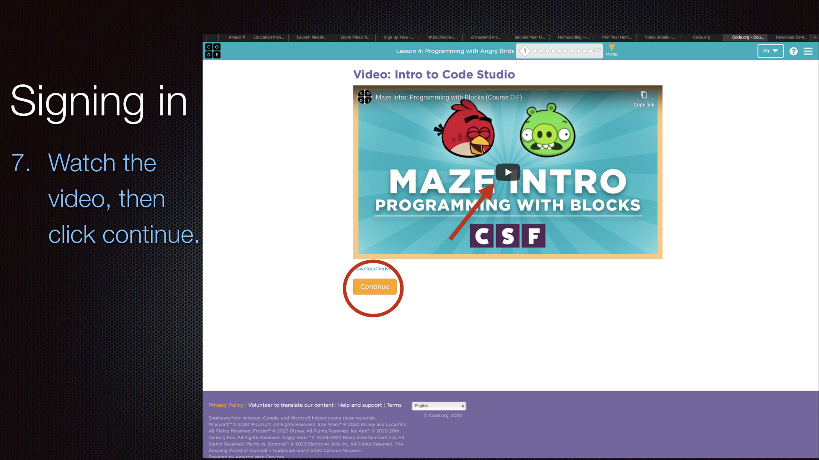
Task: Open the hamburger menu icon
Action: pos(808,51)
